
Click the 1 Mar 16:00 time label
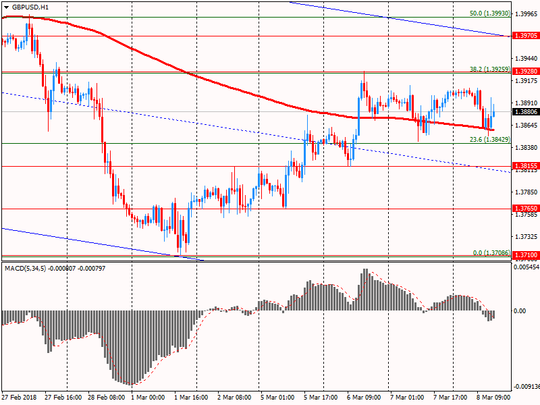pyautogui.click(x=191, y=397)
